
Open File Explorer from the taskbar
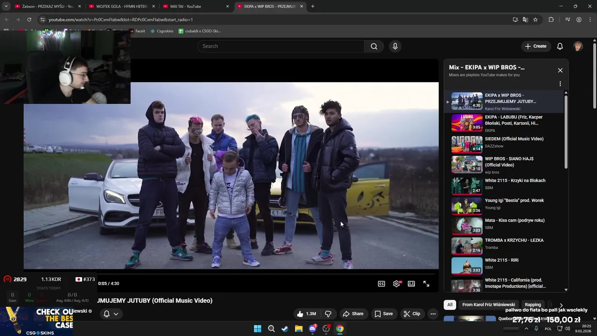click(x=298, y=329)
